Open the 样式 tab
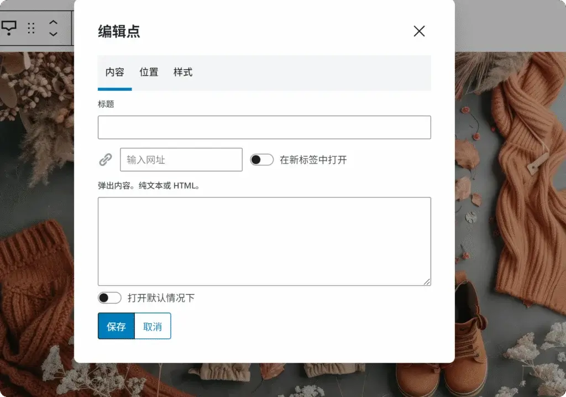566x397 pixels. pos(183,72)
